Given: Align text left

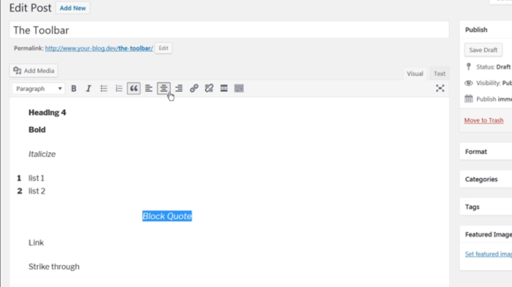Looking at the screenshot, I should [149, 89].
